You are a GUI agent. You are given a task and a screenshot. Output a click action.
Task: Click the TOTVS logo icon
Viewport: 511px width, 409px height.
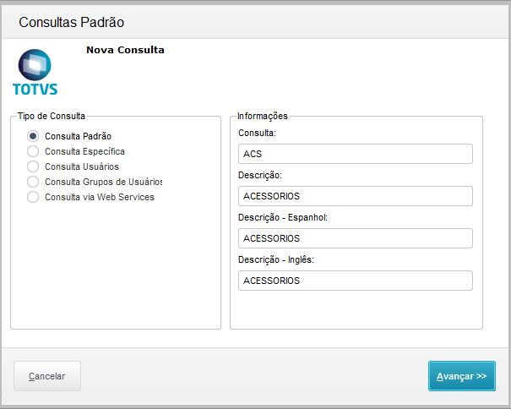35,65
